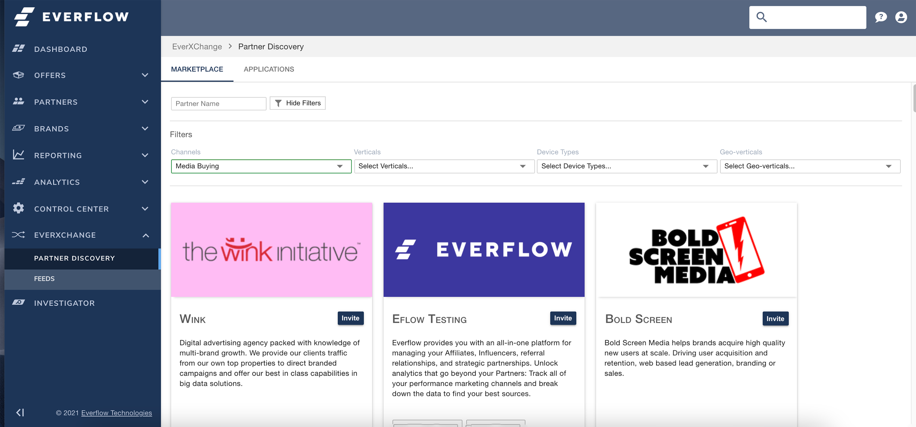The image size is (916, 427).
Task: Open the Select Geo-verticals dropdown
Action: (x=810, y=166)
